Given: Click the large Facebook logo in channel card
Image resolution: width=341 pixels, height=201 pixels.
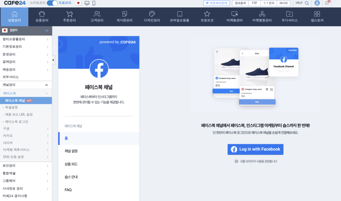Looking at the screenshot, I should [99, 69].
